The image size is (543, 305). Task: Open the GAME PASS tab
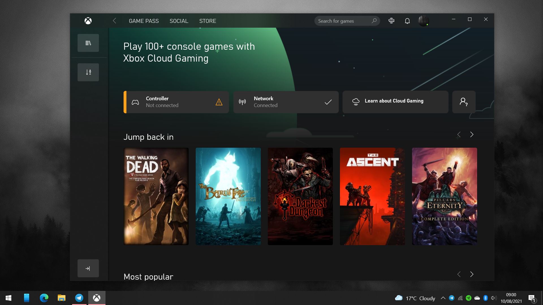[144, 21]
